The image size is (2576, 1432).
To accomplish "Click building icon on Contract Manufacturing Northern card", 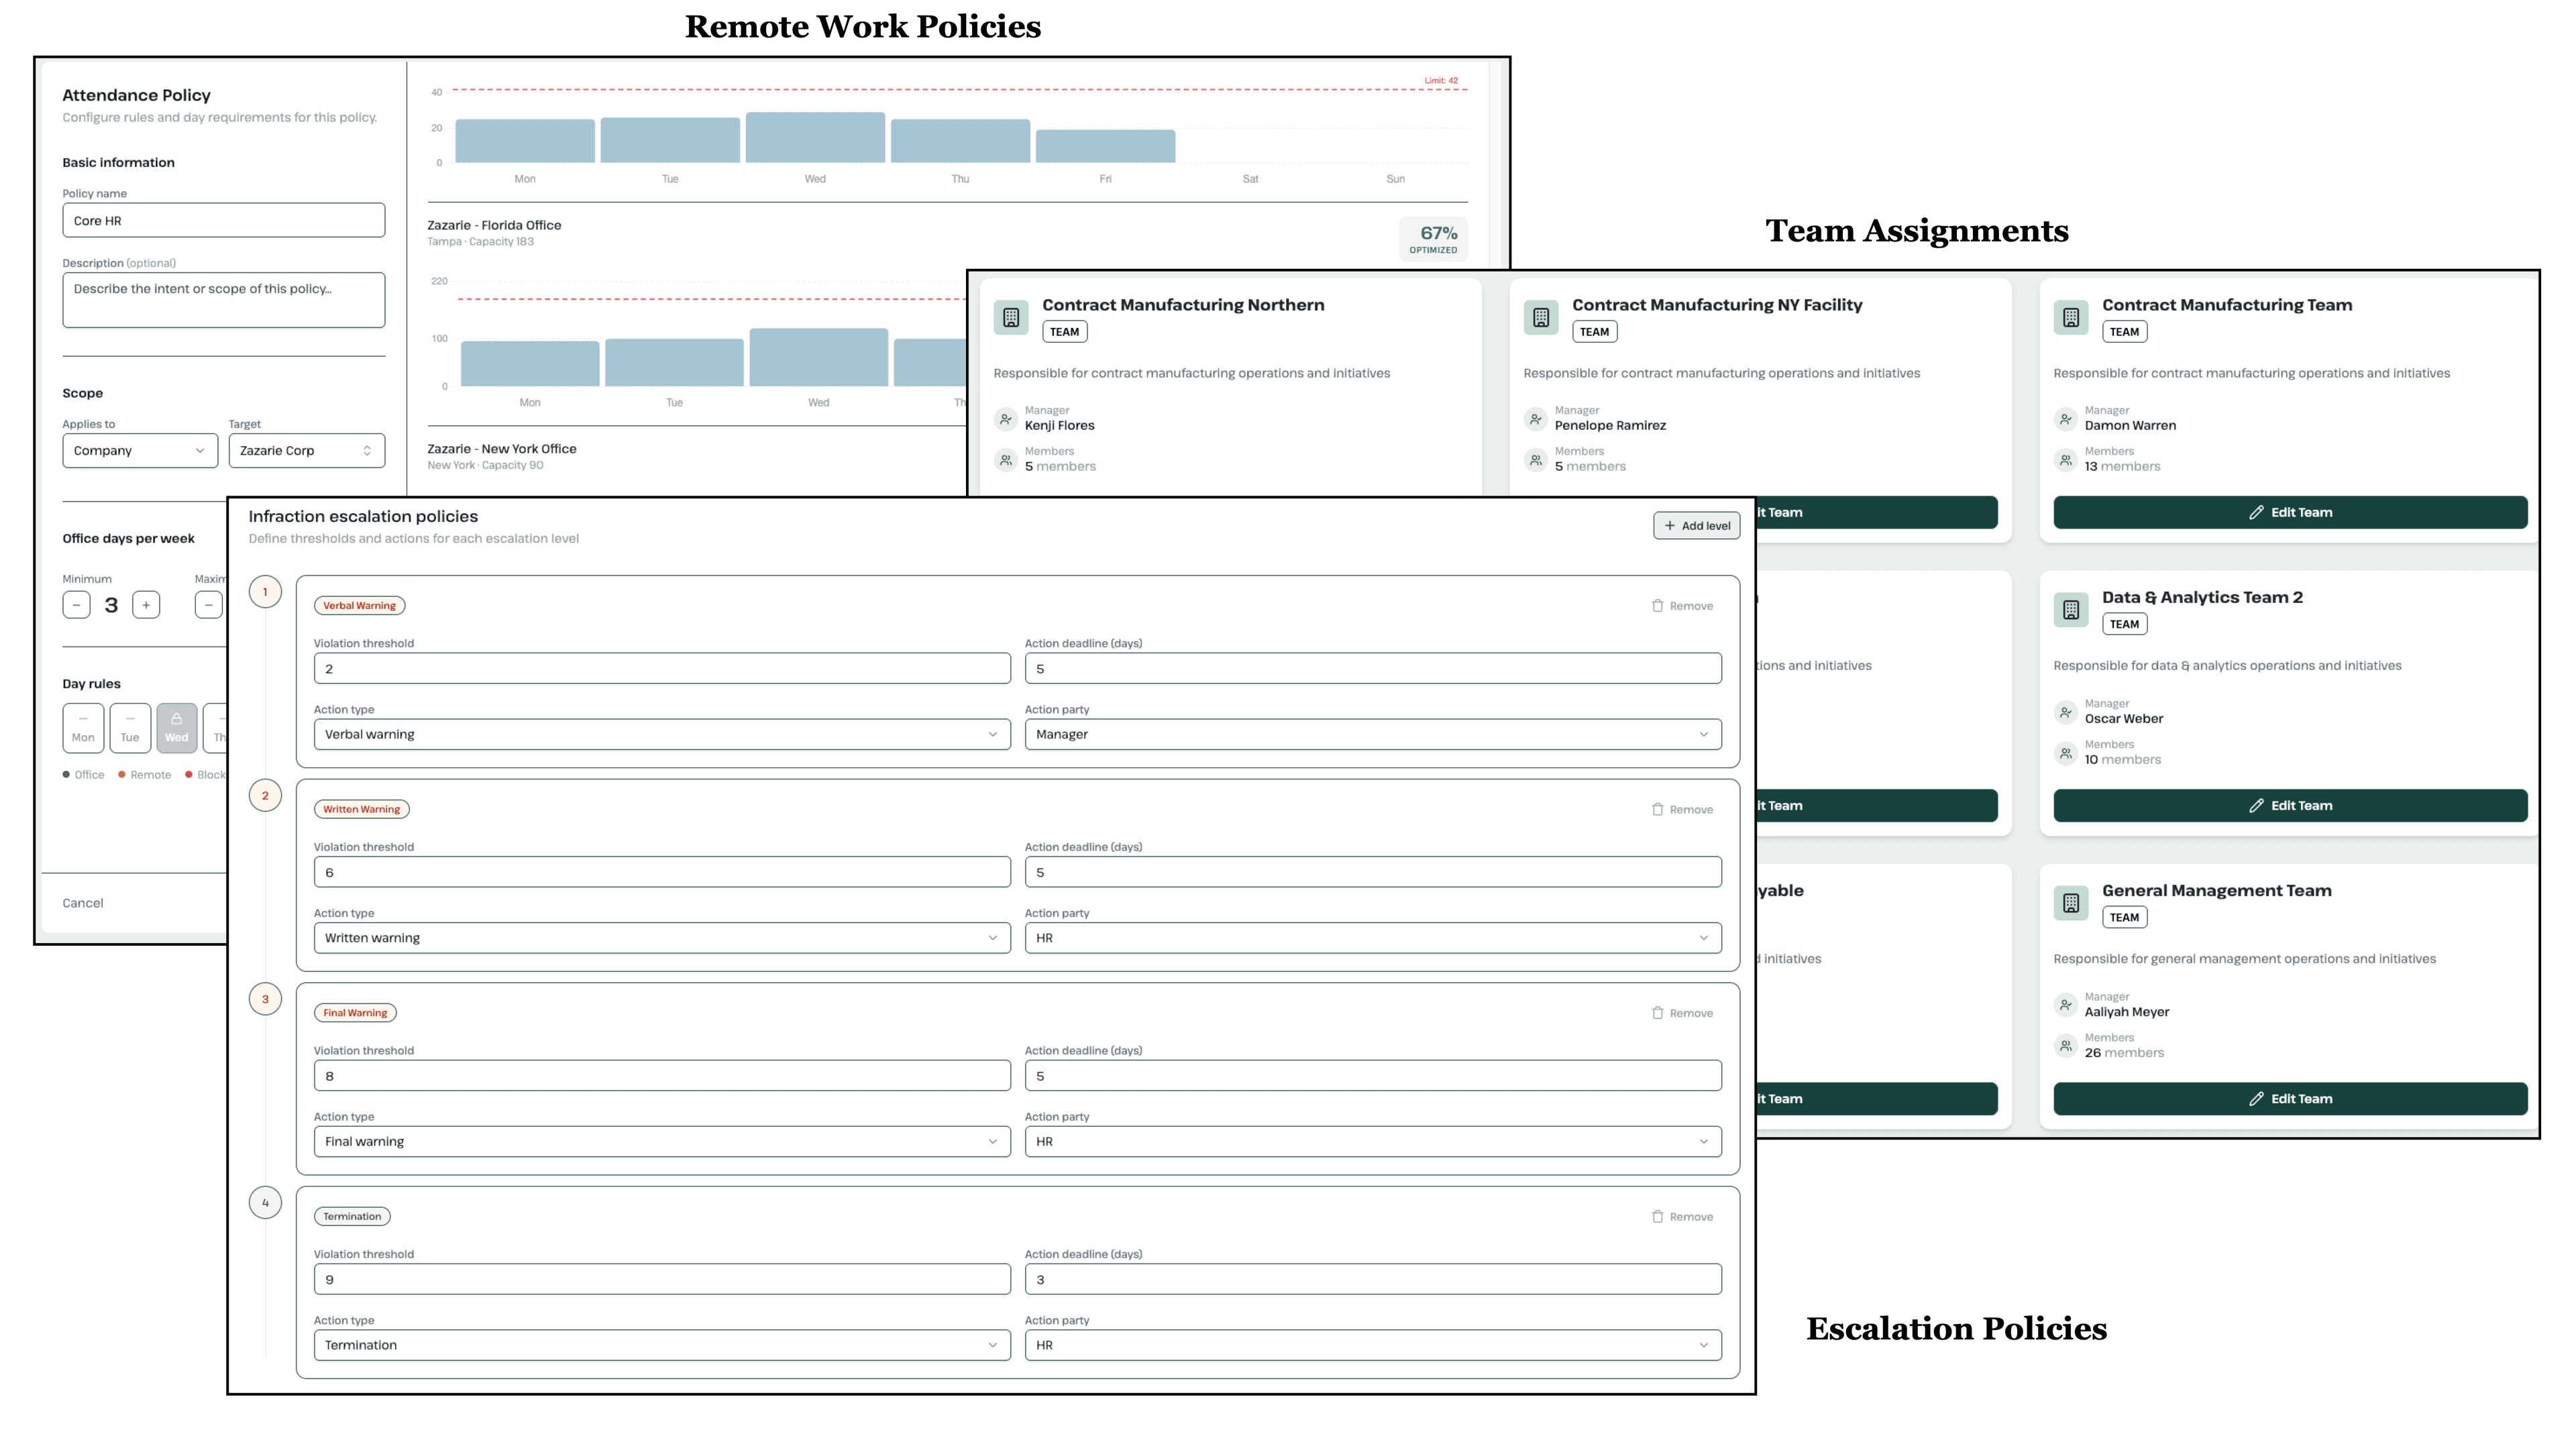I will point(1011,317).
